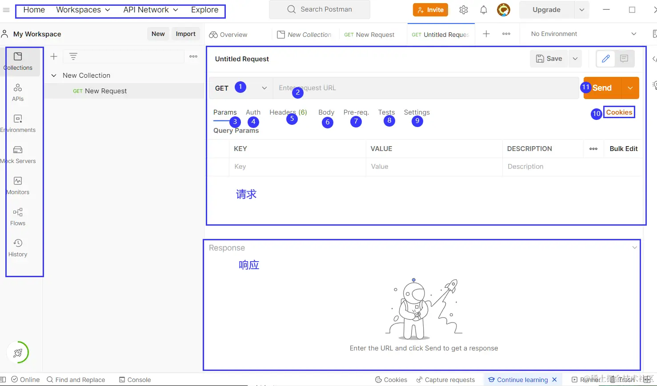Open the API Network dropdown menu
The image size is (657, 386).
click(x=151, y=10)
